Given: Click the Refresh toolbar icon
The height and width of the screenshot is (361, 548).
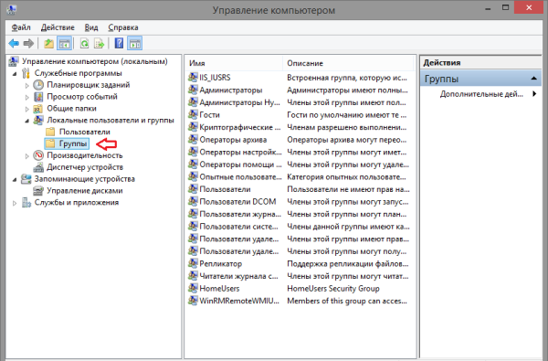Looking at the screenshot, I should click(84, 43).
